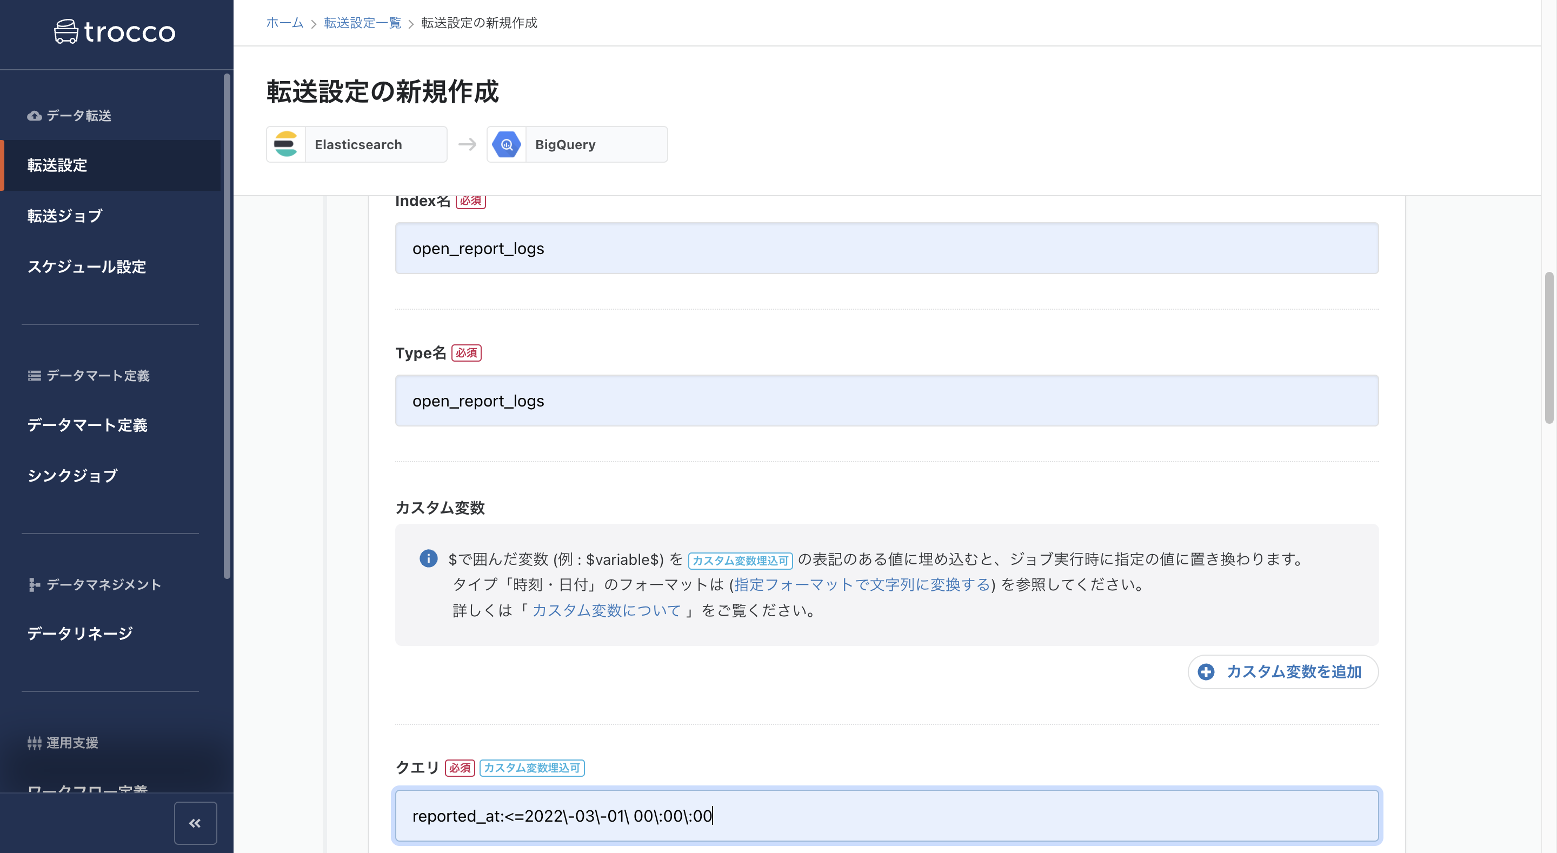
Task: Click the info icon in the custom variables note
Action: 429,558
